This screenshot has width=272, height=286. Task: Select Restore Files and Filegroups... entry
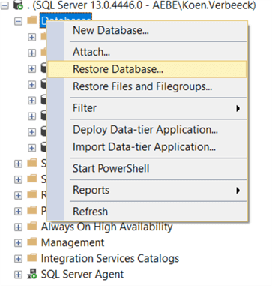point(147,86)
